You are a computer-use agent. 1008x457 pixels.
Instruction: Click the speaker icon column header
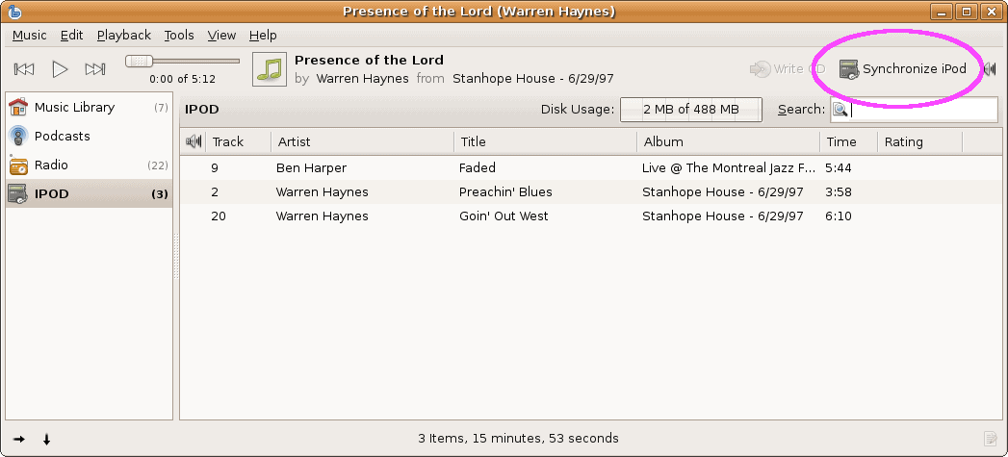tap(194, 142)
